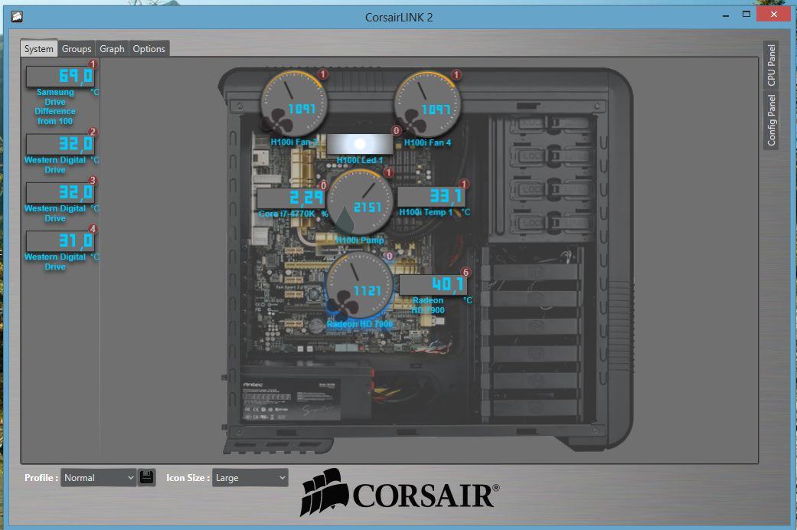Click the red badge on H100i Pump gauge
Screen dimensions: 797x530
(389, 173)
